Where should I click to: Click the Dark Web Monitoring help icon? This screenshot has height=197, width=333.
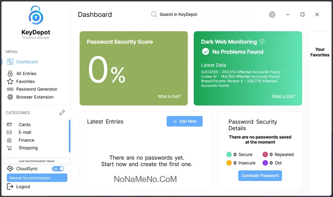click(x=262, y=42)
